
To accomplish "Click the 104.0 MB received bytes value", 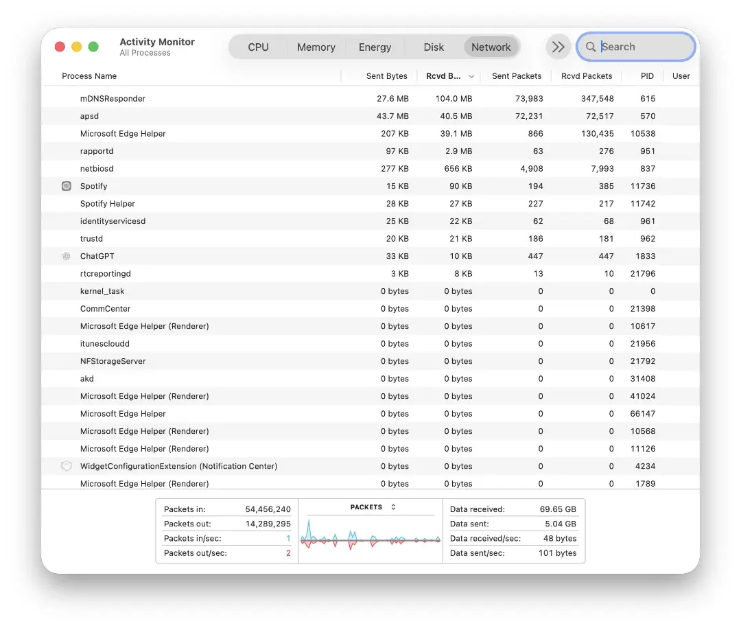I will [x=454, y=98].
